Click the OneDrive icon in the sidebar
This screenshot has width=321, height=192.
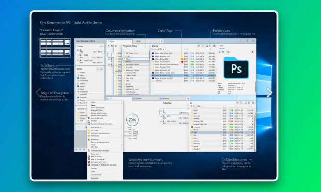[x=78, y=98]
